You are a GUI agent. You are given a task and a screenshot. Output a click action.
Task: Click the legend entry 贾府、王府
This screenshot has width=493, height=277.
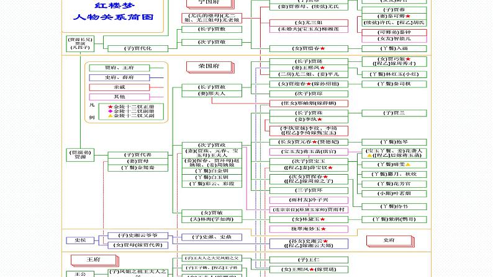[x=119, y=68]
